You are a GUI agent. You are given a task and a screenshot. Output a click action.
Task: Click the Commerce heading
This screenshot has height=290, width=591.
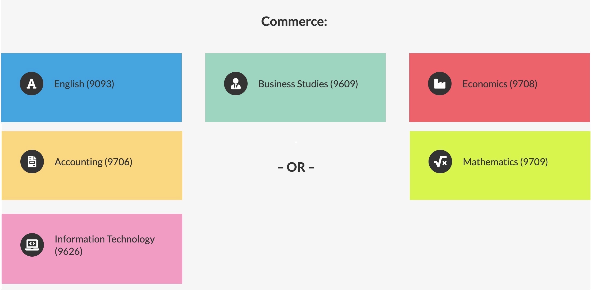point(294,21)
